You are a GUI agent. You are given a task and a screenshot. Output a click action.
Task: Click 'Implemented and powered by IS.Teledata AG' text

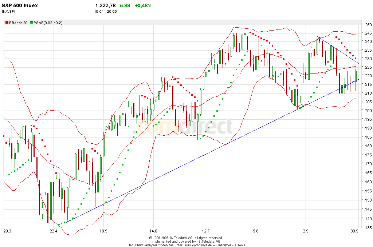186,241
